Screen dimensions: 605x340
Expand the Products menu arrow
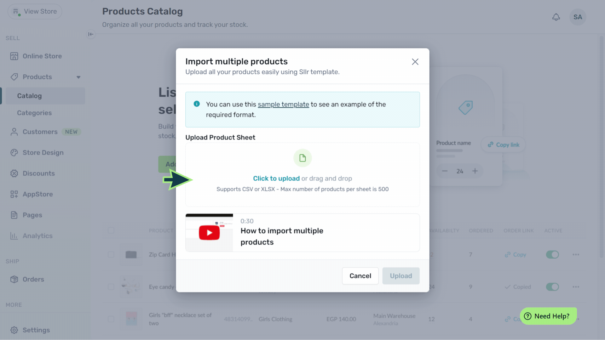point(78,77)
